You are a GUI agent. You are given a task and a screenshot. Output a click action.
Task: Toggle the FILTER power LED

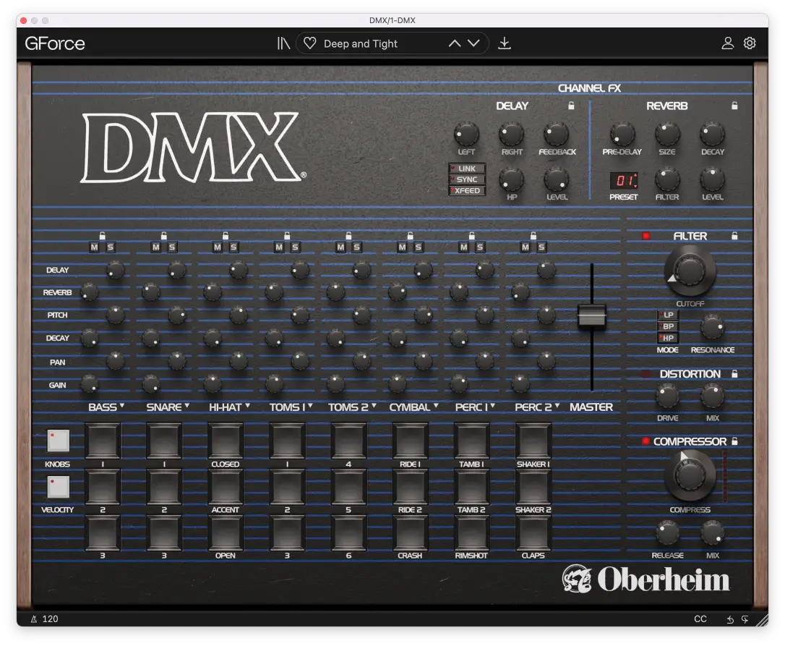(x=645, y=236)
